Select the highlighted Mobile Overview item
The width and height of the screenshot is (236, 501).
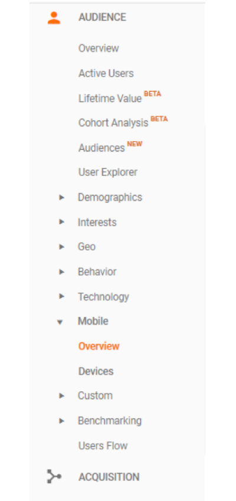[99, 346]
